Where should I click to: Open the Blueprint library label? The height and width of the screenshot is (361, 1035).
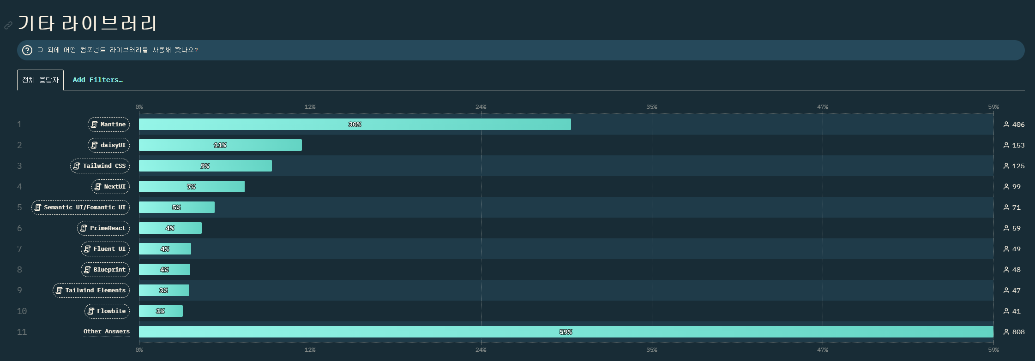pos(105,270)
